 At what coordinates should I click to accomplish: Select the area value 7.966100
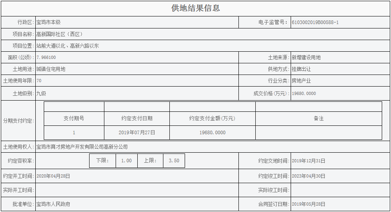(x=46, y=58)
